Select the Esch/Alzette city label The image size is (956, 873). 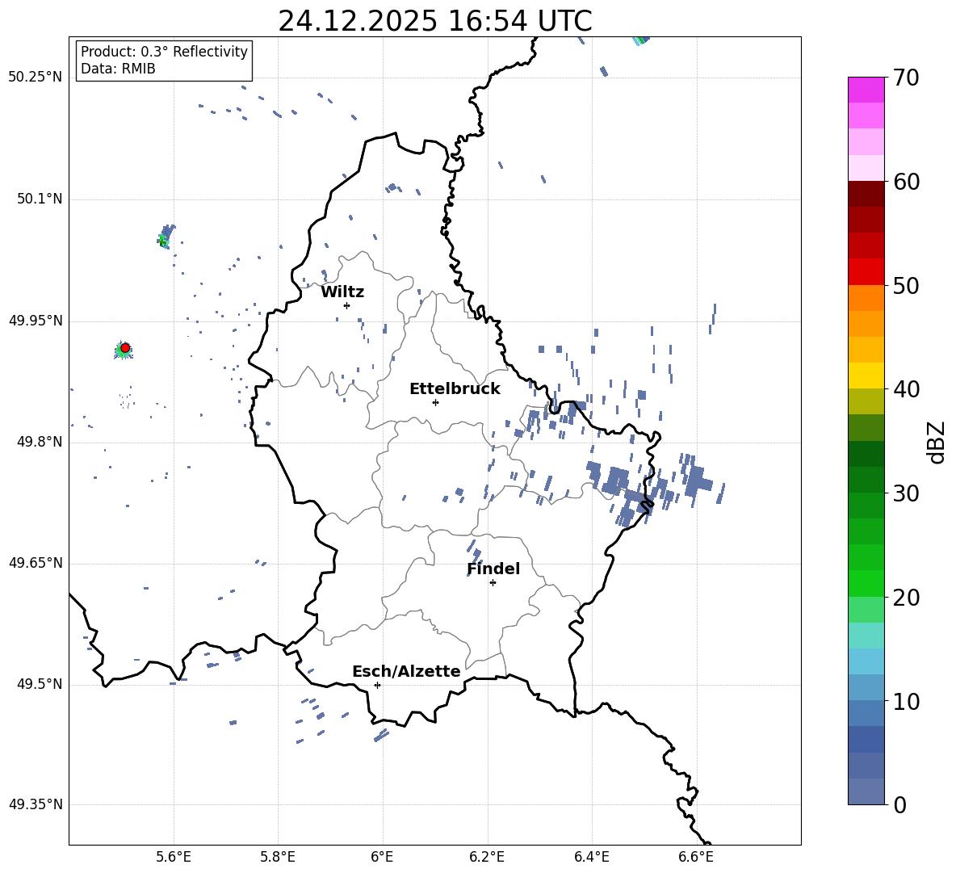406,671
